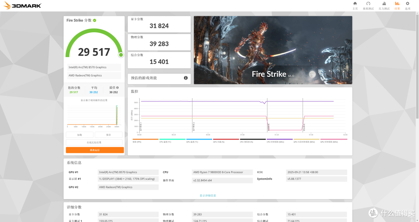Select Intel(R) Arc(TM) B570 Graphics under score gauge

[94, 68]
